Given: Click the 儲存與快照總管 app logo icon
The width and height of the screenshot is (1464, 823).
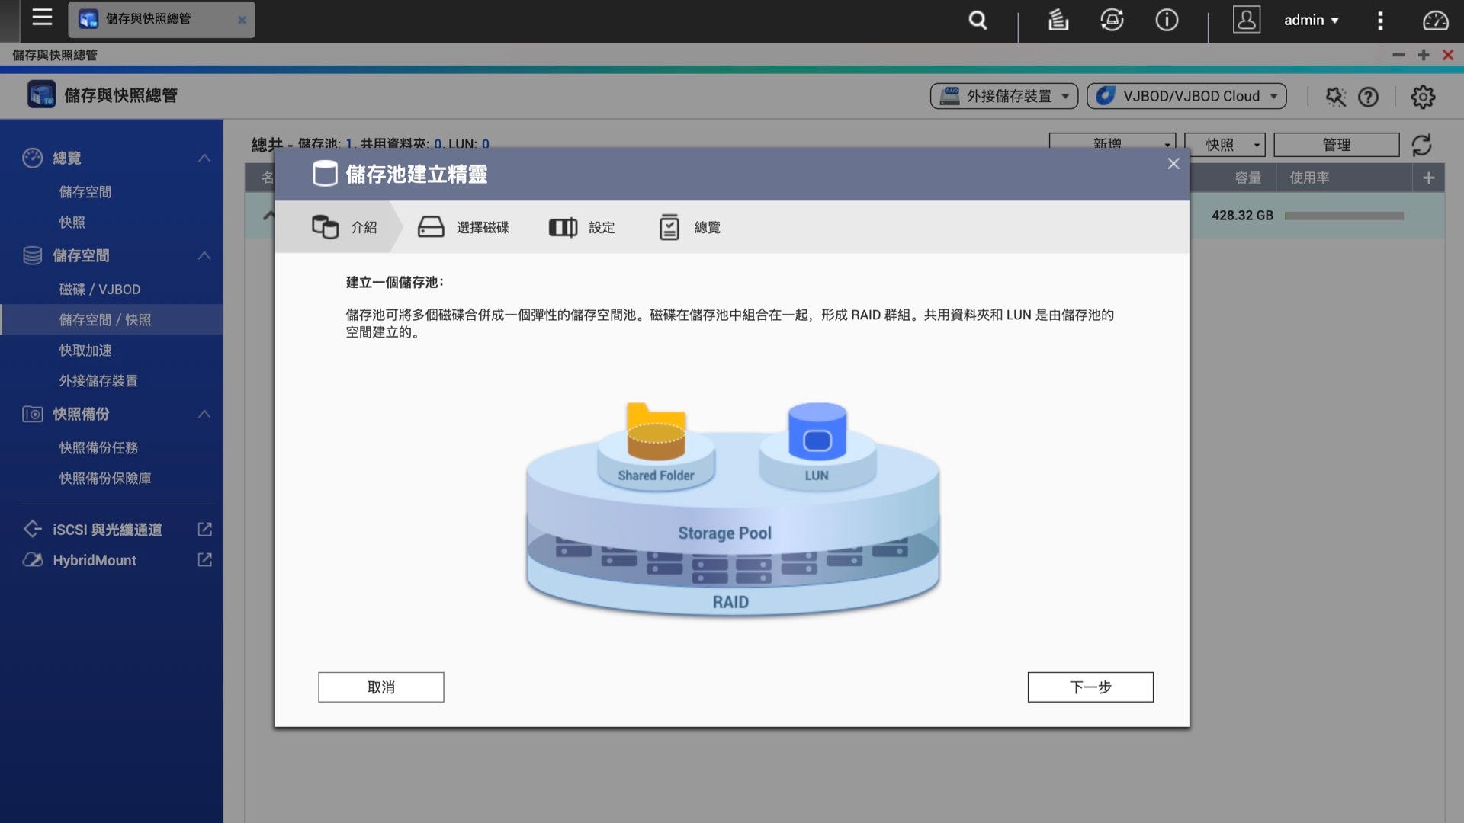Looking at the screenshot, I should tap(42, 94).
